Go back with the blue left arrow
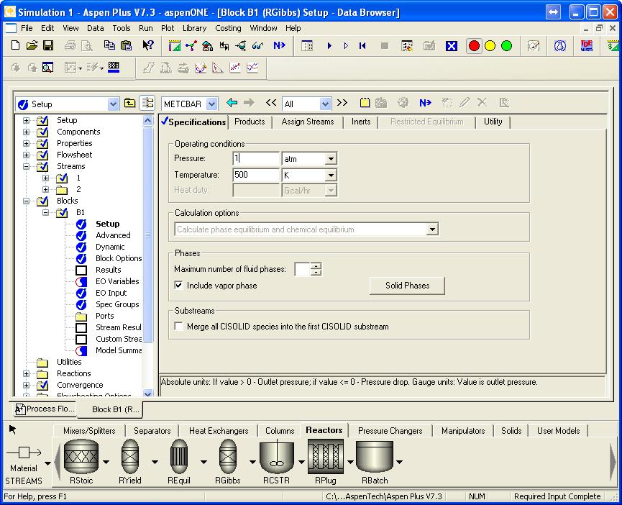 [232, 103]
